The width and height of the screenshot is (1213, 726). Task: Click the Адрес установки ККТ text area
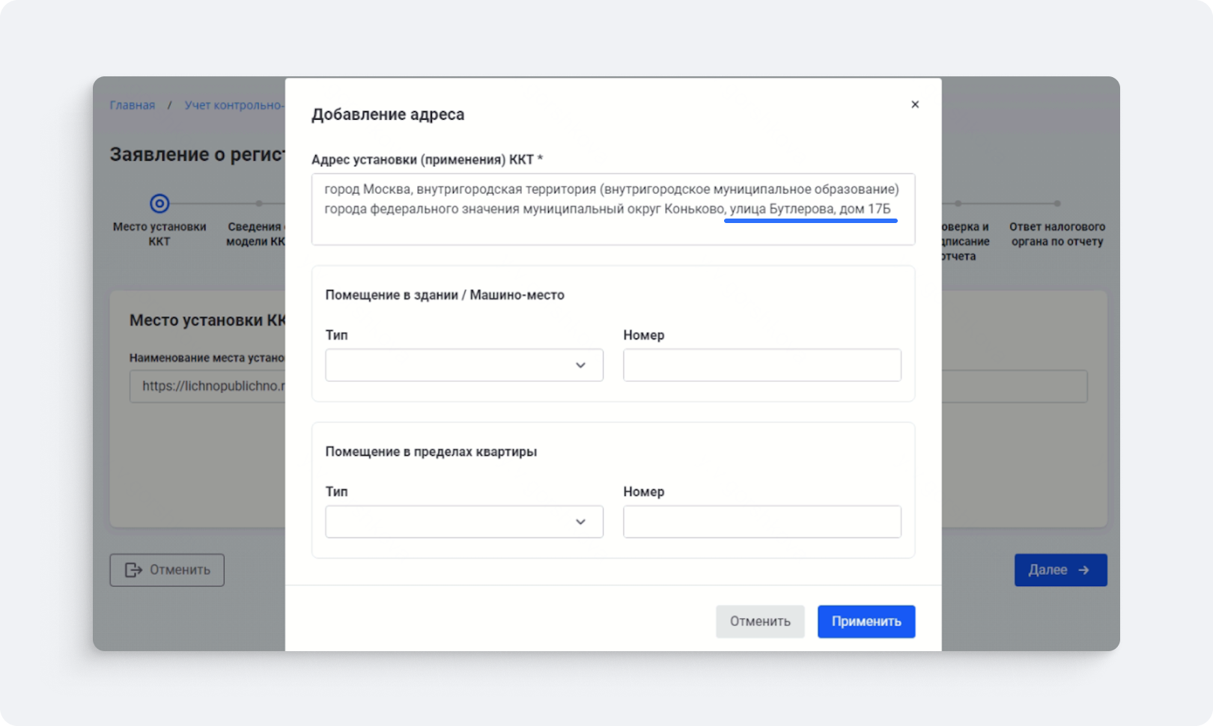[x=612, y=209]
